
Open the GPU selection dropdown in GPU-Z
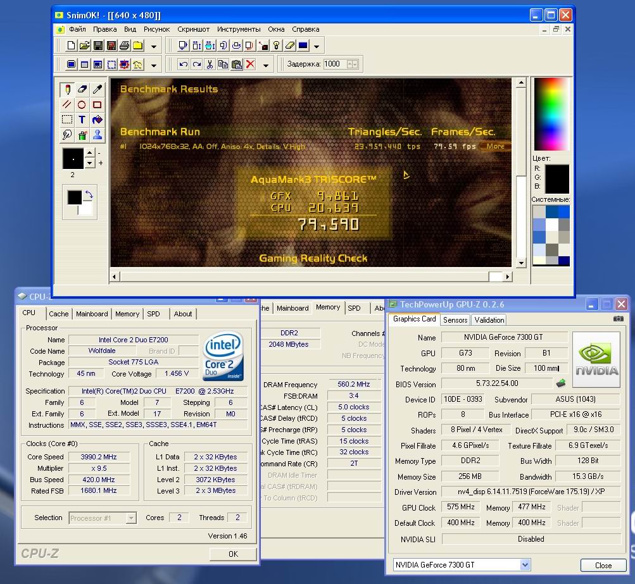point(525,564)
